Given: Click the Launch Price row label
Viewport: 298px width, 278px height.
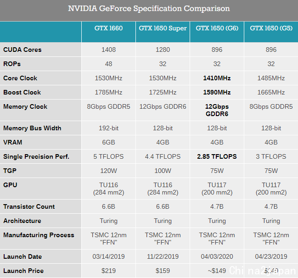Looking at the screenshot, I should [x=23, y=271].
